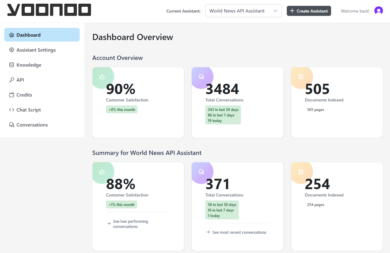Click the Dashboard Overview heading
The height and width of the screenshot is (253, 390).
coord(133,37)
